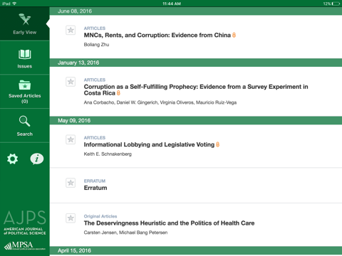The height and width of the screenshot is (256, 342).
Task: Open The Deservingness Heuristic article title
Action: click(x=169, y=223)
